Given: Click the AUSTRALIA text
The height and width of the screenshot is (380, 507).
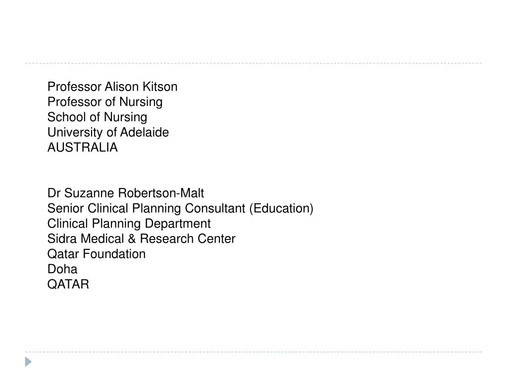Looking at the screenshot, I should [x=83, y=147].
